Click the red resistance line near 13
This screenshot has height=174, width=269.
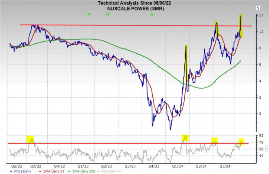click(x=130, y=26)
